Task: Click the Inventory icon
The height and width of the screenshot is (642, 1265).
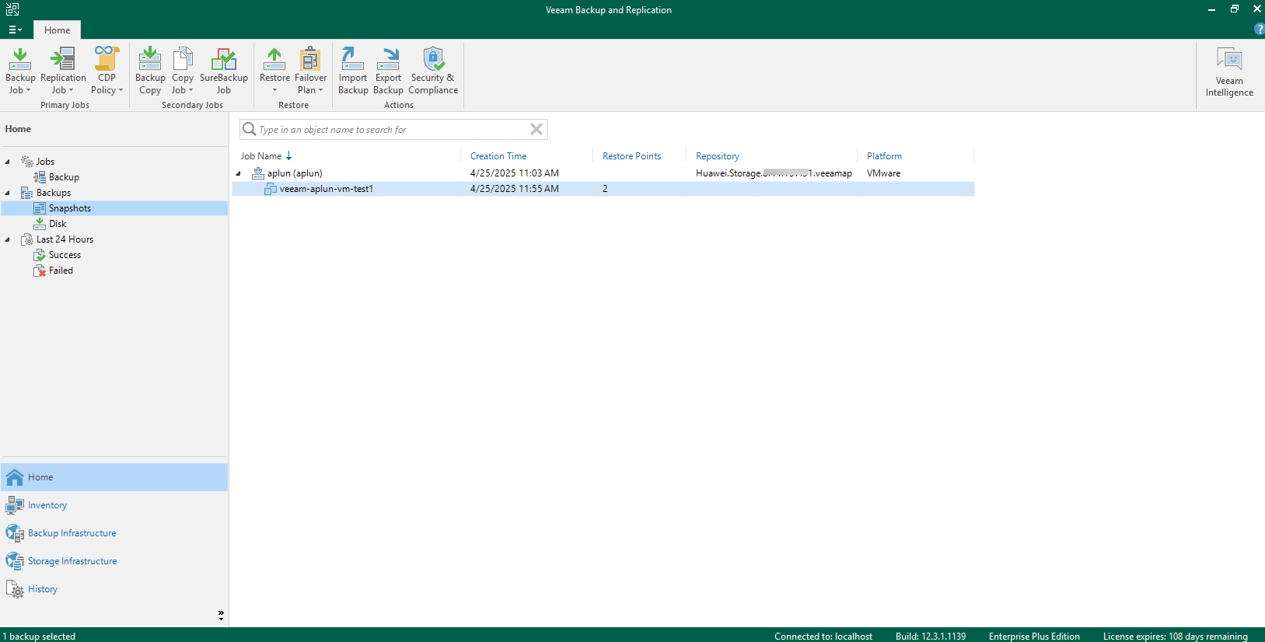Action: point(15,505)
